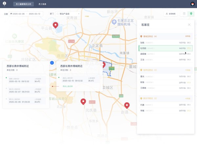
Task: Click red map pin near 元氏县
Action: [83, 101]
